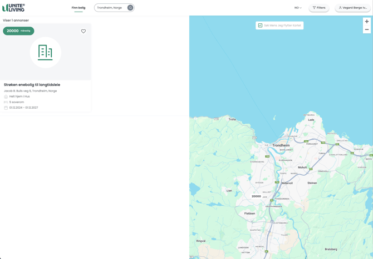Open the Strøken enebolig til langtidsleie listing
This screenshot has height=259, width=373.
[x=32, y=85]
